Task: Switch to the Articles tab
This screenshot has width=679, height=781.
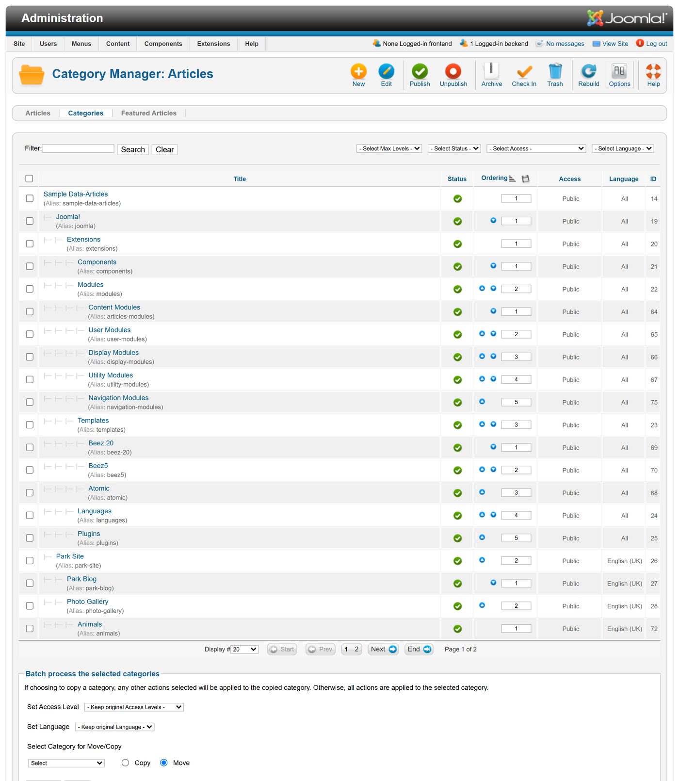Action: coord(38,113)
